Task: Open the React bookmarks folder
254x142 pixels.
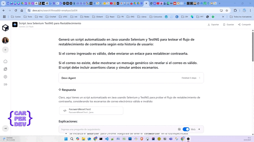Action: point(110,16)
